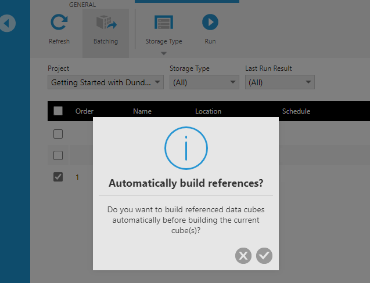Uncheck the checked row with Order 1
This screenshot has height=283, width=370.
[x=58, y=177]
